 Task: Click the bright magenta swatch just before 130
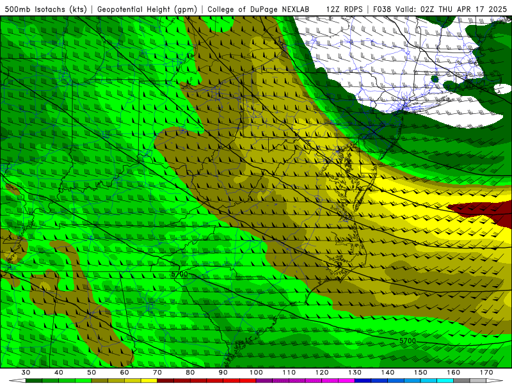tap(347, 381)
